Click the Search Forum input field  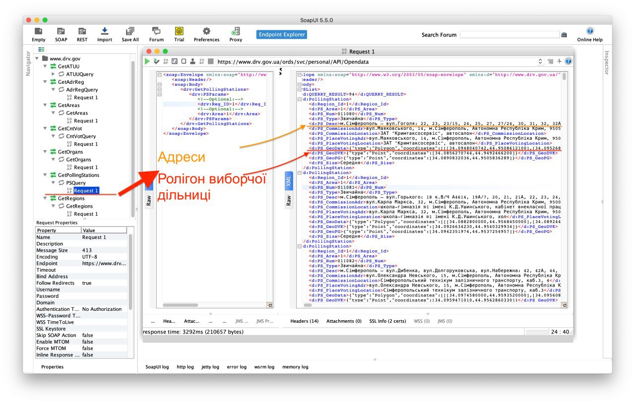pos(509,35)
